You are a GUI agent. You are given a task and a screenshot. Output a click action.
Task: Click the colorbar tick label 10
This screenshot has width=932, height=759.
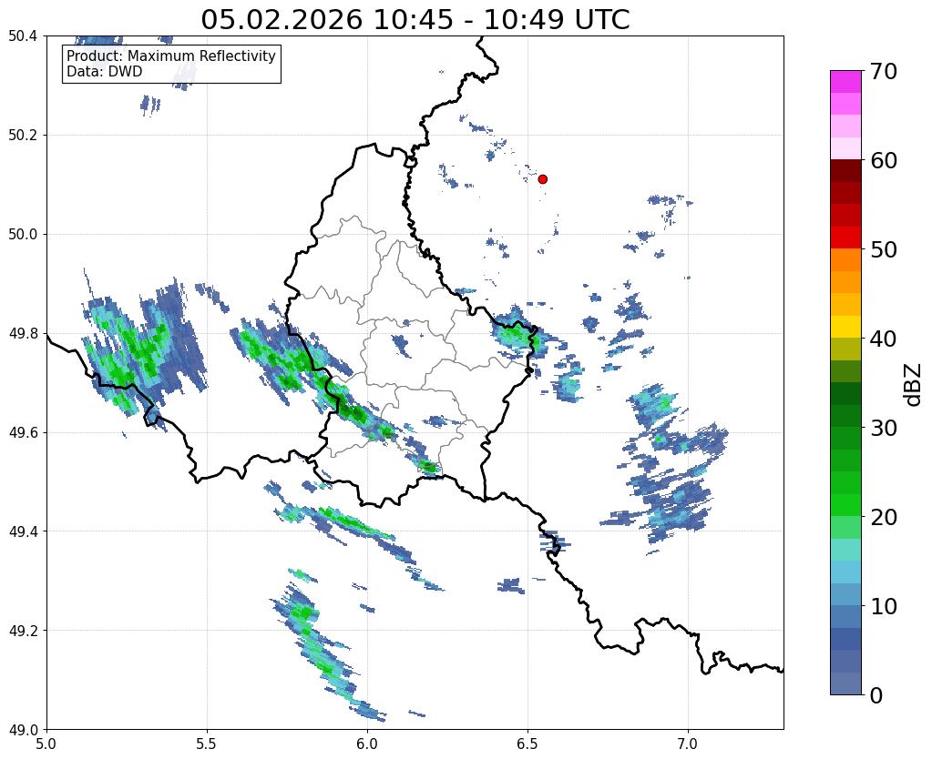point(883,606)
